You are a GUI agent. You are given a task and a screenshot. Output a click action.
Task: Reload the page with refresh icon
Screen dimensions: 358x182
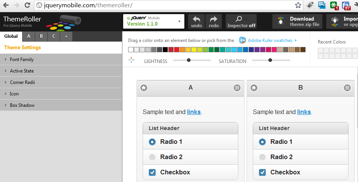[28, 5]
